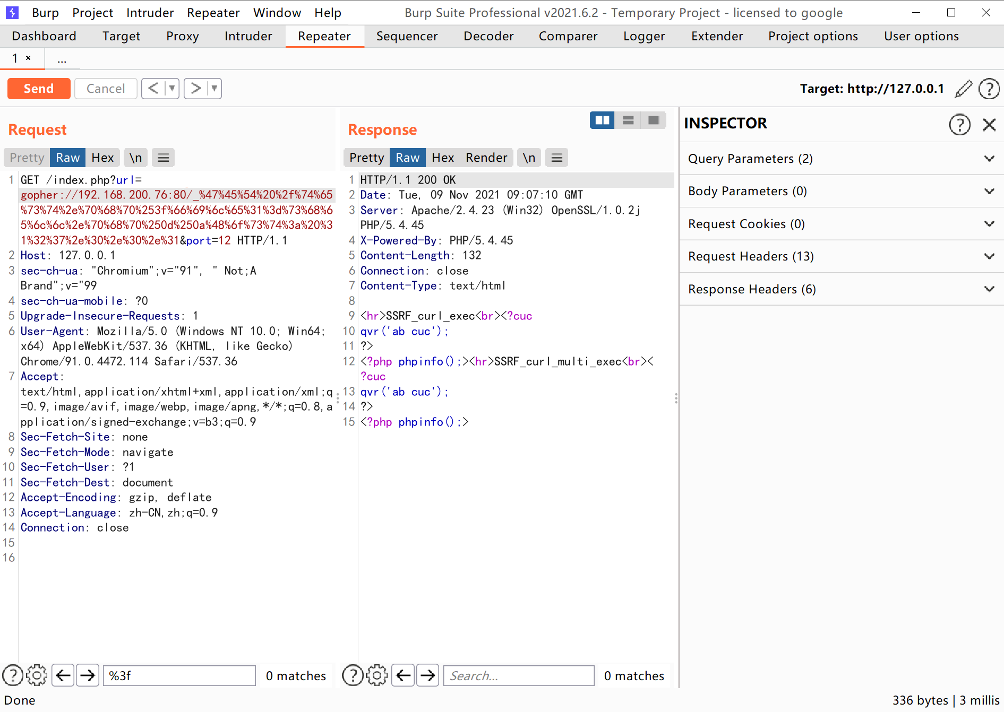Expand Response Headers (6) section
This screenshot has height=712, width=1004.
[x=842, y=289]
